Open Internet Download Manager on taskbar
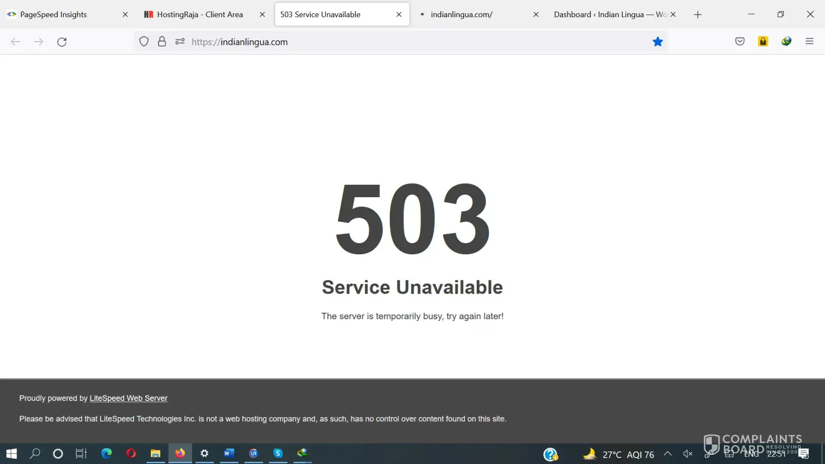Screen dimensions: 825x464 coord(303,453)
